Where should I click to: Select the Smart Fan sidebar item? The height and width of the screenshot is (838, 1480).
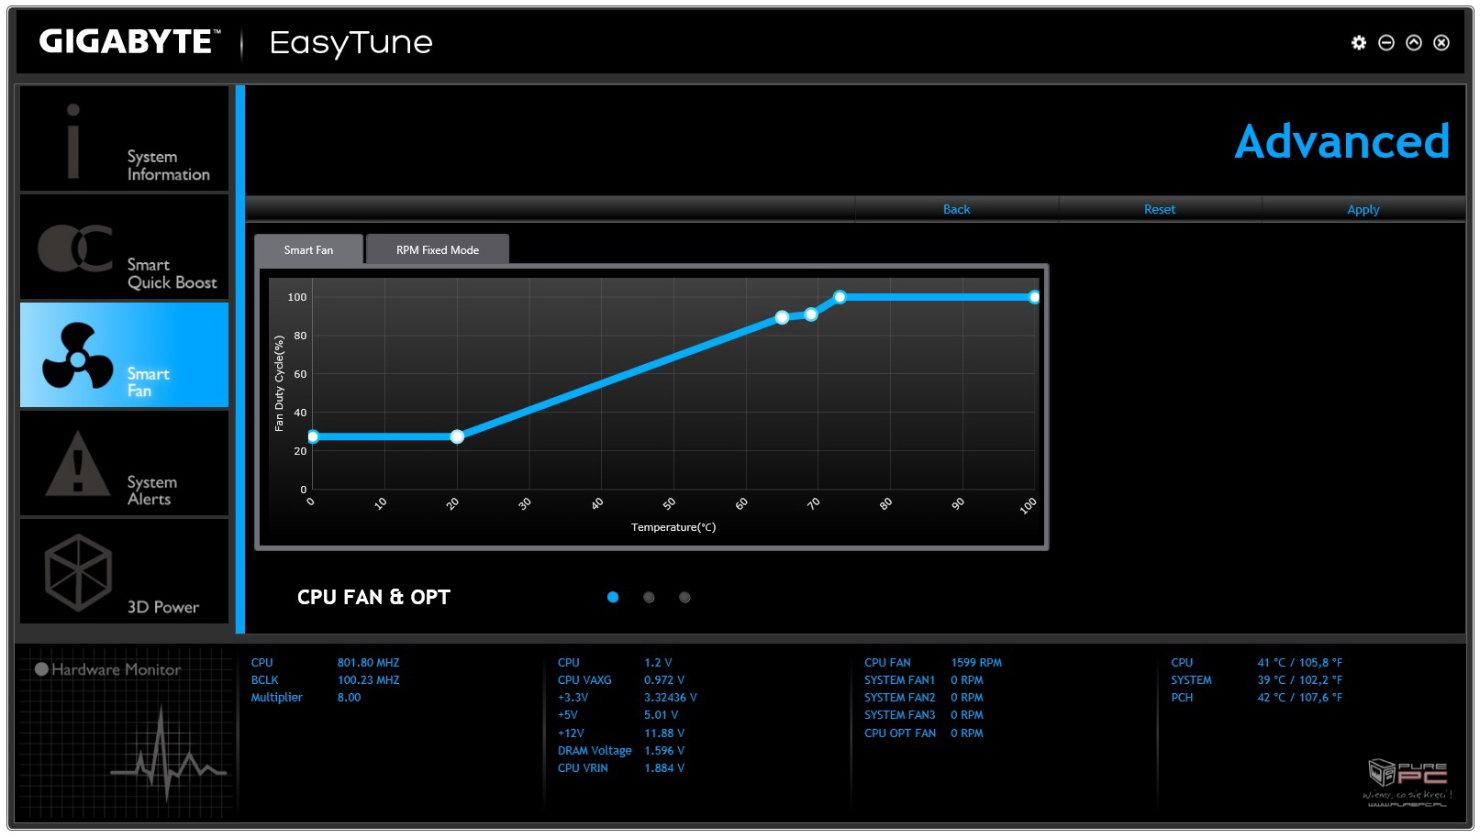pyautogui.click(x=125, y=355)
